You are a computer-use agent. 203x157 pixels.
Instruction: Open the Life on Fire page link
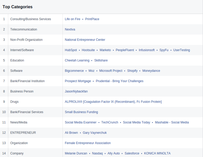[x=73, y=19]
